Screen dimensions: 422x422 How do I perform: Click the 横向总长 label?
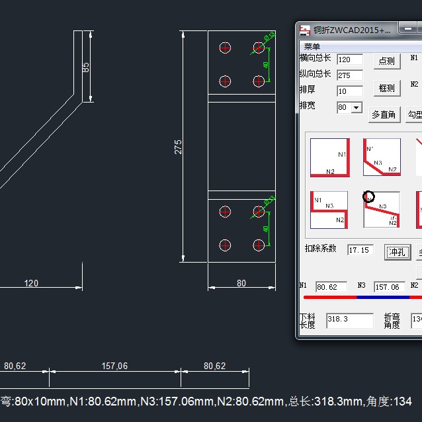coord(315,58)
